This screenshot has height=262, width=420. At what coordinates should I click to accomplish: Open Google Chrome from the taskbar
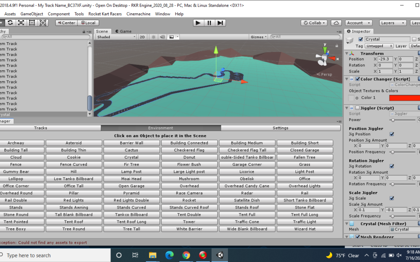[186, 255]
